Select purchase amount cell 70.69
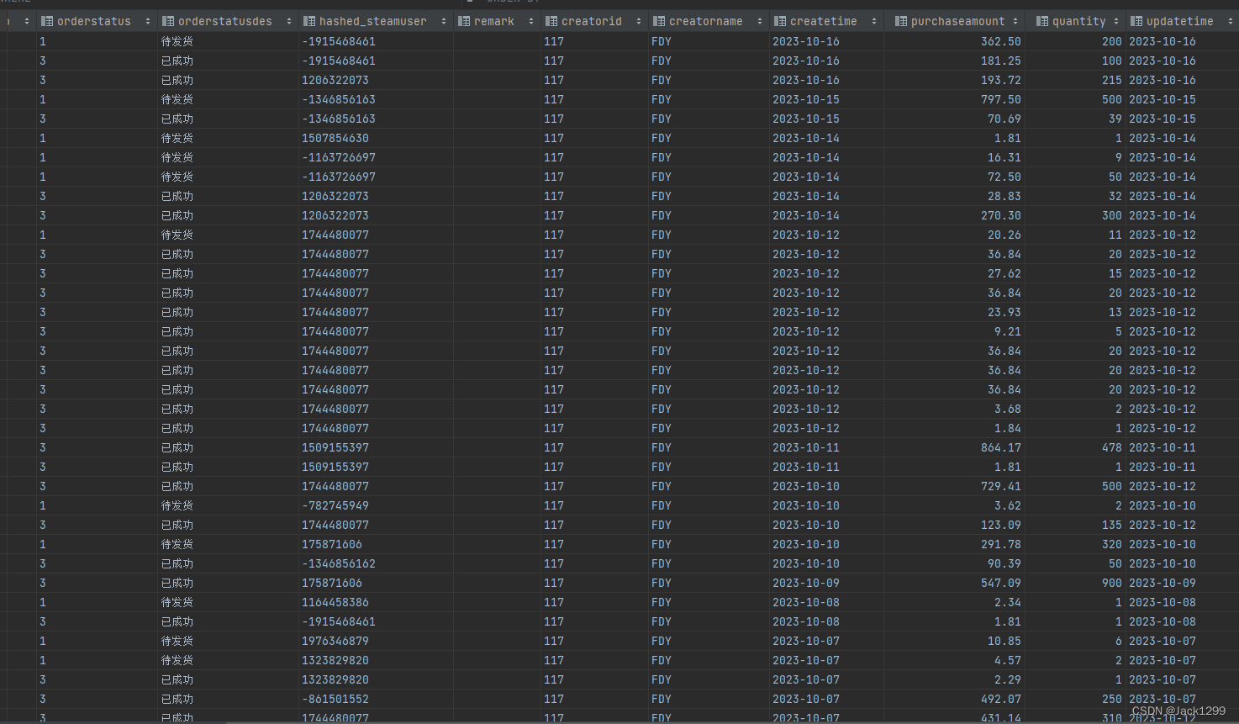Viewport: 1239px width, 724px height. [1004, 119]
